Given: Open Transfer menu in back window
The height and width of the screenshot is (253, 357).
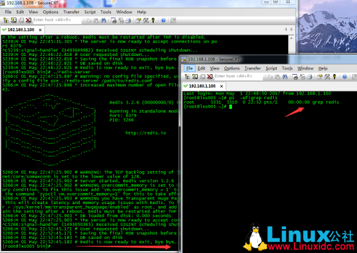Looking at the screenshot, I should coord(72,12).
